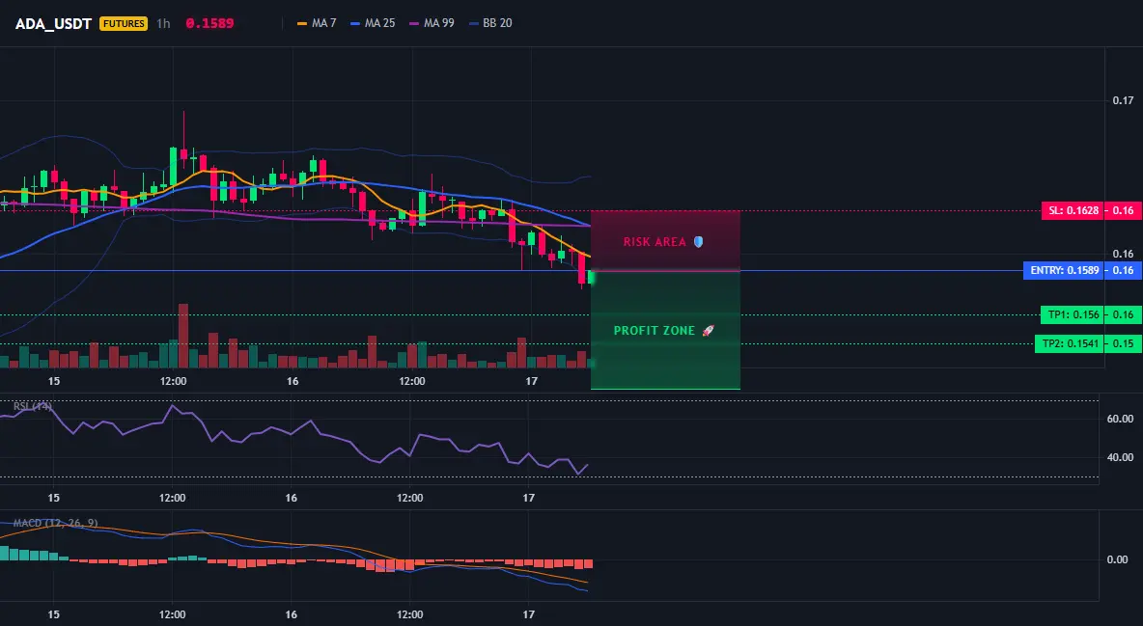1143x626 pixels.
Task: Click date 17 on the price chart axis
Action: click(x=531, y=381)
